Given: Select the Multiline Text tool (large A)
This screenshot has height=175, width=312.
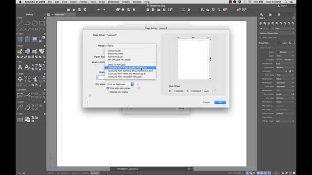Looking at the screenshot, I should [20, 67].
